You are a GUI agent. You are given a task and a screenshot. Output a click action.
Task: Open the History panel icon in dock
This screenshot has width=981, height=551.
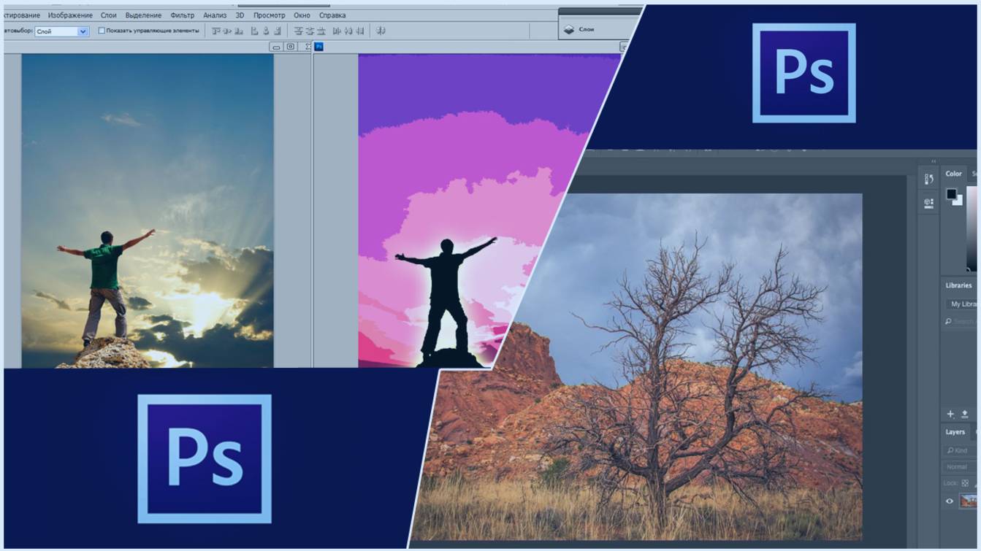point(928,180)
